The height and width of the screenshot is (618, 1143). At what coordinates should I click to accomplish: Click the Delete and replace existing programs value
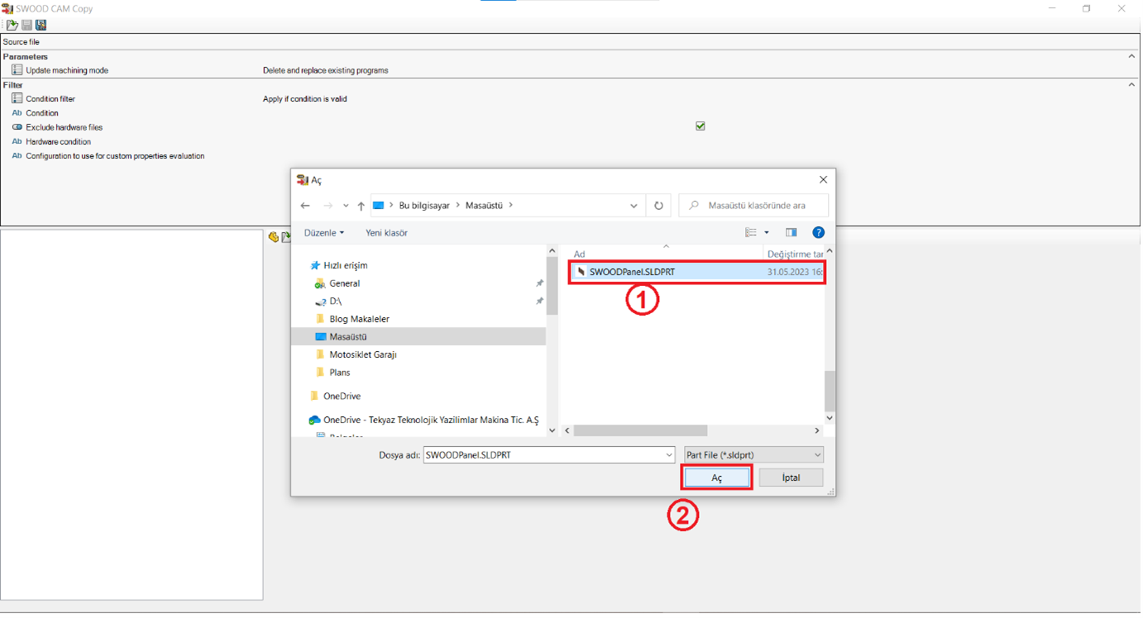pyautogui.click(x=325, y=70)
